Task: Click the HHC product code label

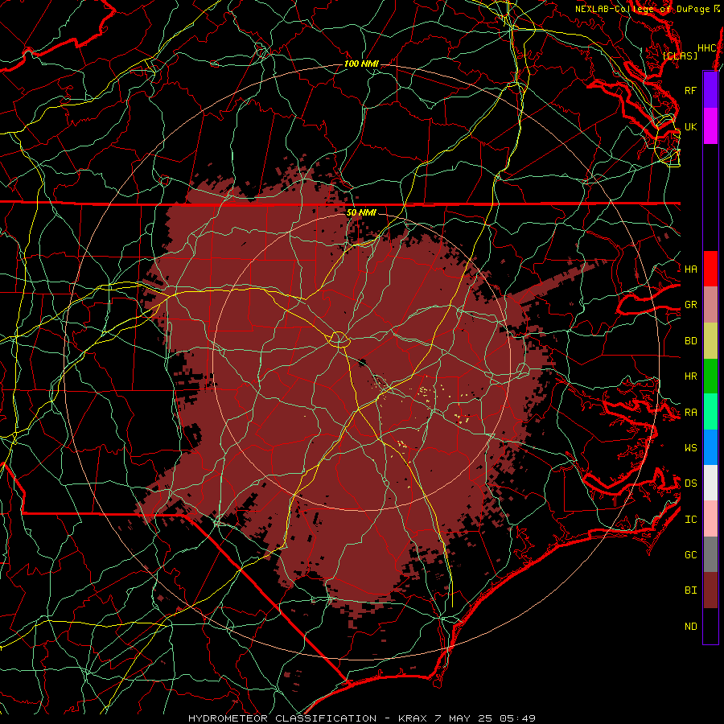Action: [x=707, y=48]
